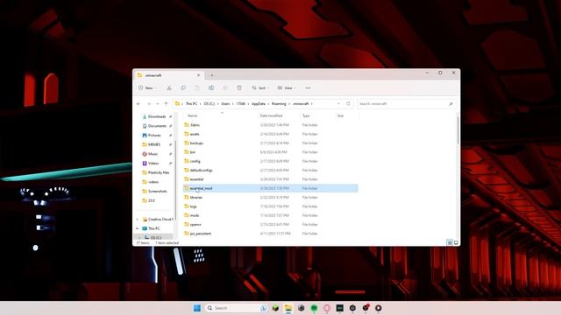
Task: Open the Sort options dropdown
Action: [260, 87]
